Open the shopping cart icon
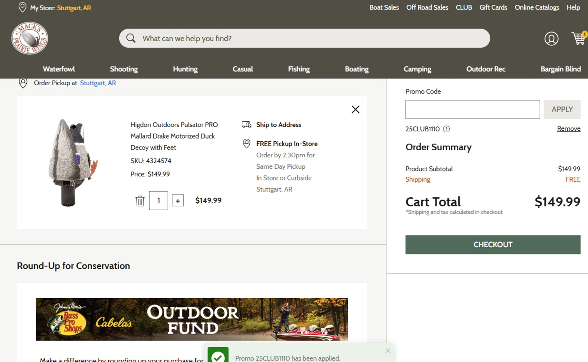The image size is (588, 362). coord(579,38)
